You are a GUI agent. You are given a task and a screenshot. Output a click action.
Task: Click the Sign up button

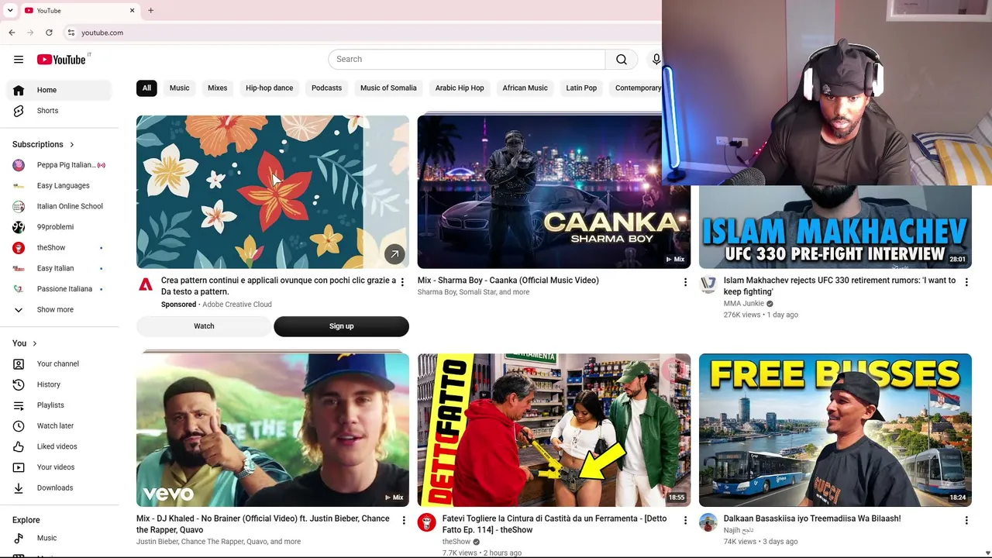[341, 326]
